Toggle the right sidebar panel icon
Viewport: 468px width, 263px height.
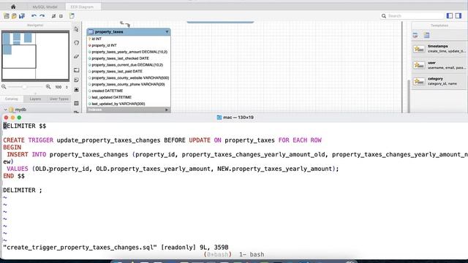coord(458,16)
